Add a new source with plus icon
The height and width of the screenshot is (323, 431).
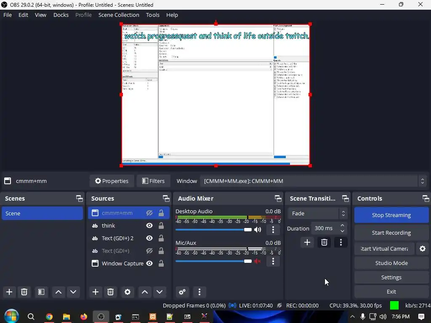click(x=96, y=292)
